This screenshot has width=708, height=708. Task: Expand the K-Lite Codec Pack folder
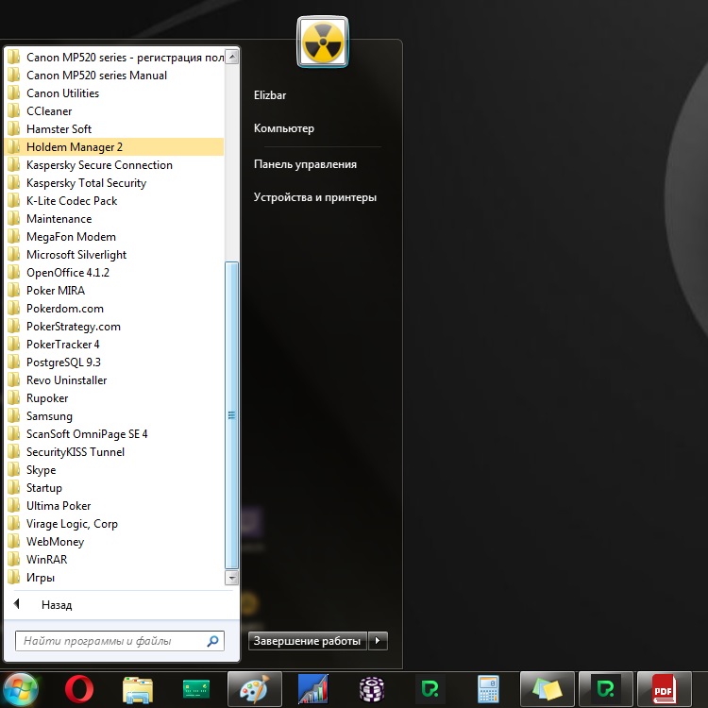click(114, 200)
